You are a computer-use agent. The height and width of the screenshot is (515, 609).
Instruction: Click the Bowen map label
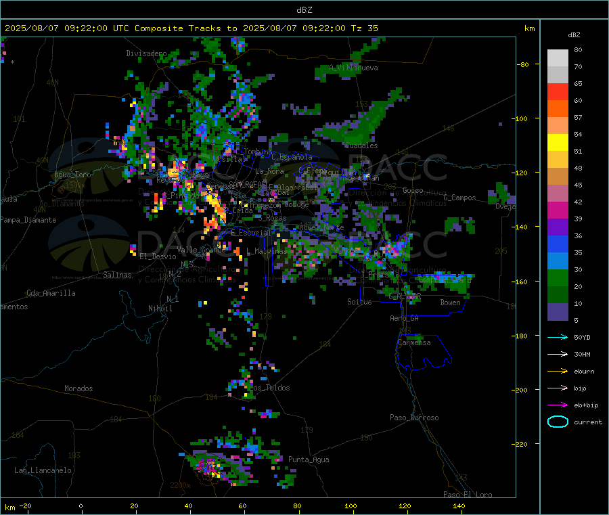pyautogui.click(x=450, y=303)
